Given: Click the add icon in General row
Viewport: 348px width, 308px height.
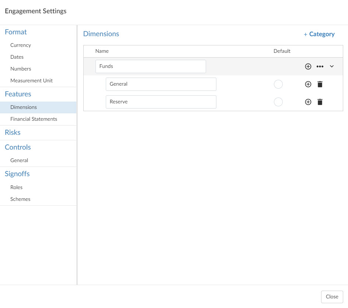Looking at the screenshot, I should tap(308, 84).
